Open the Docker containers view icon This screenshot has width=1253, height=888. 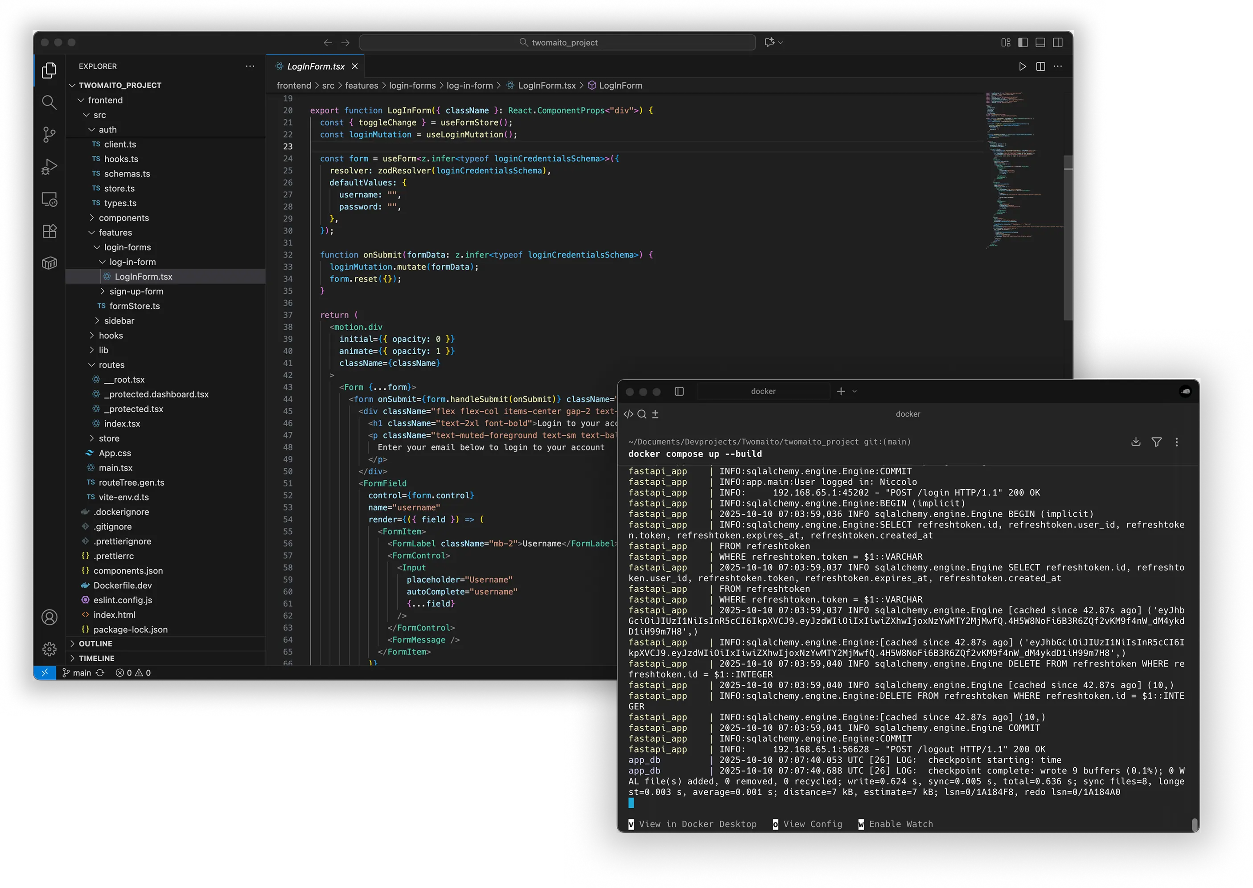pyautogui.click(x=49, y=263)
